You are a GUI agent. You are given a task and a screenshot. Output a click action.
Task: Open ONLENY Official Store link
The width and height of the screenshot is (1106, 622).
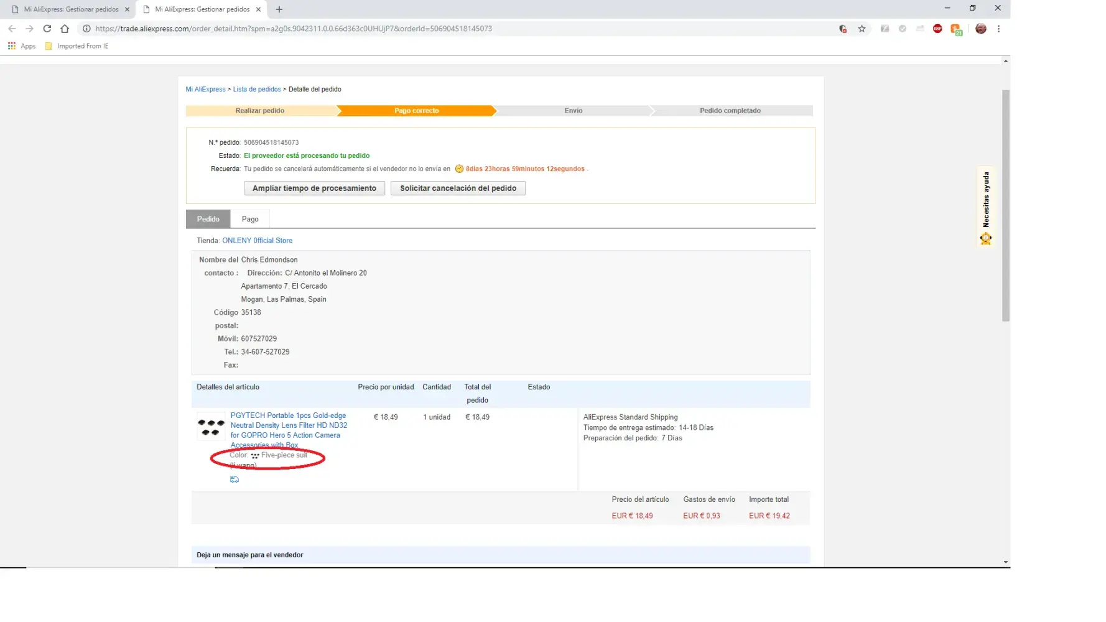coord(257,241)
